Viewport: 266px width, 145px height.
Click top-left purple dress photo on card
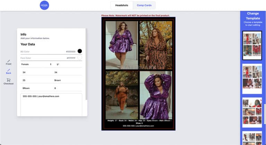point(122,45)
